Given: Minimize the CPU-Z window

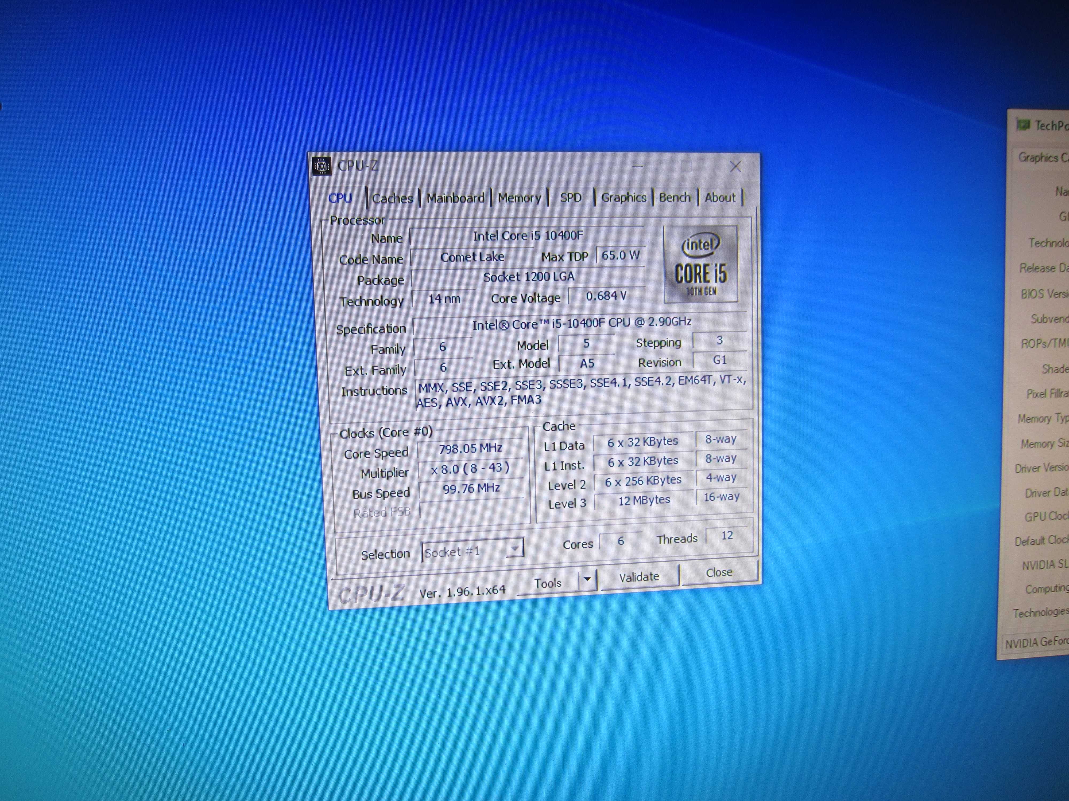Looking at the screenshot, I should pyautogui.click(x=637, y=167).
